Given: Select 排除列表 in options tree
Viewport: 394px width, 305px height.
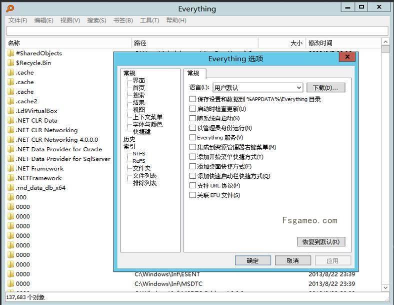Looking at the screenshot, I should pyautogui.click(x=144, y=183).
